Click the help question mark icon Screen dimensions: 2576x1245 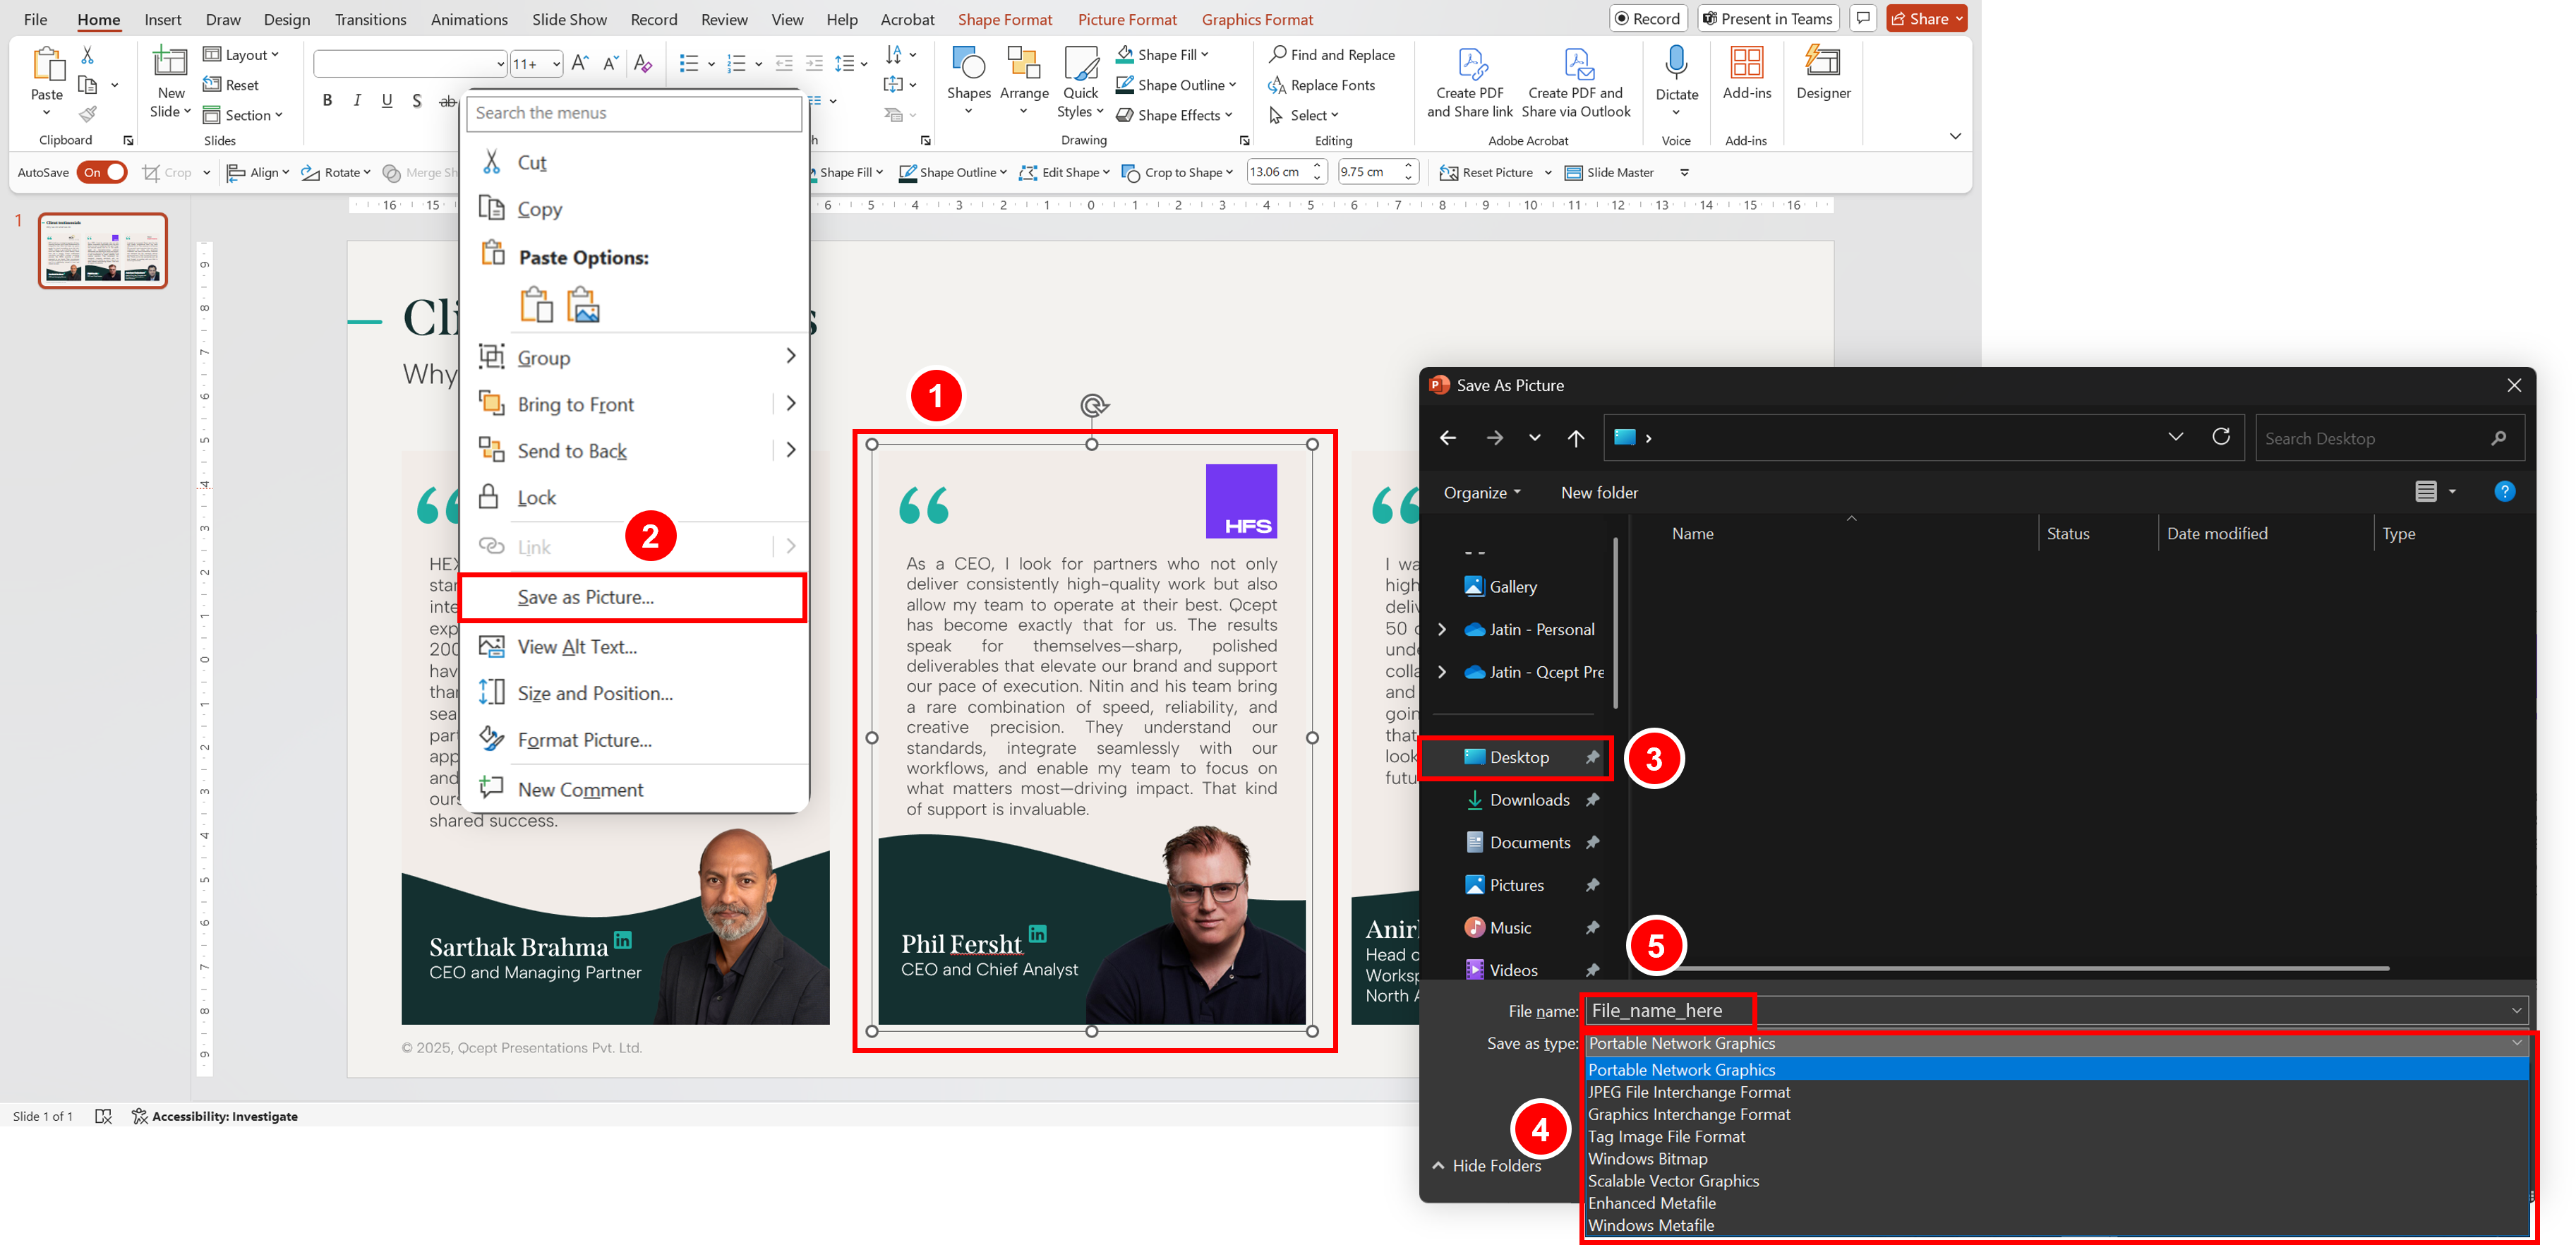[x=2504, y=492]
